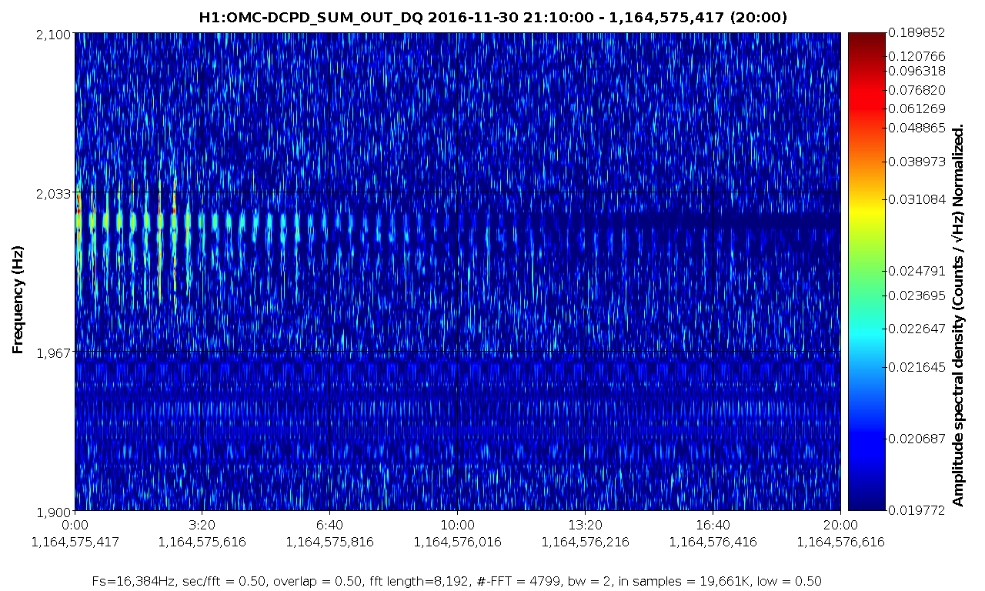Click the 6:40 time tick label
The image size is (985, 591).
(x=329, y=525)
